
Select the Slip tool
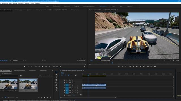tap(56, 82)
